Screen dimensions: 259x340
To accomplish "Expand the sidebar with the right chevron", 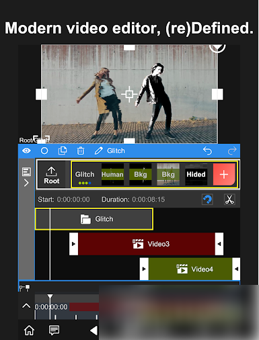I will tap(26, 183).
